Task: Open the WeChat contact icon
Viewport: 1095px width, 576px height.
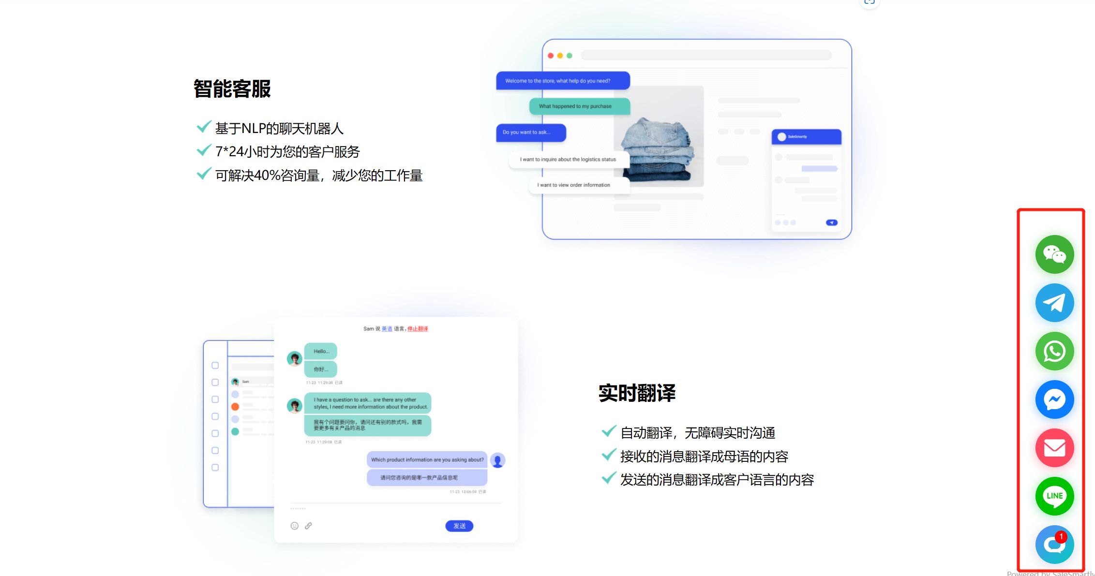Action: tap(1054, 254)
